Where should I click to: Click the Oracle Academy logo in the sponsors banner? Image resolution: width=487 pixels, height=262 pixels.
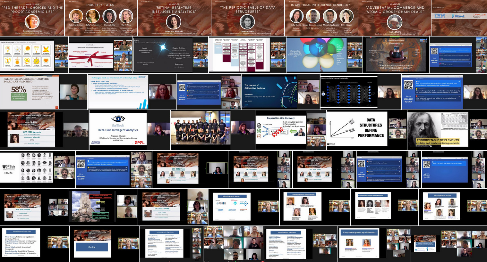pyautogui.click(x=479, y=15)
